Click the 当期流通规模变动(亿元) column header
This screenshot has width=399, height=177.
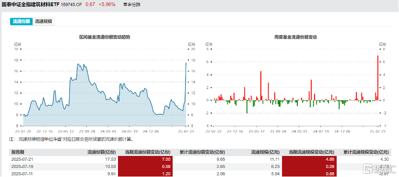(x=311, y=152)
